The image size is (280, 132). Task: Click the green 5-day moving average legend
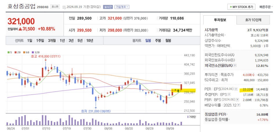tap(10, 52)
